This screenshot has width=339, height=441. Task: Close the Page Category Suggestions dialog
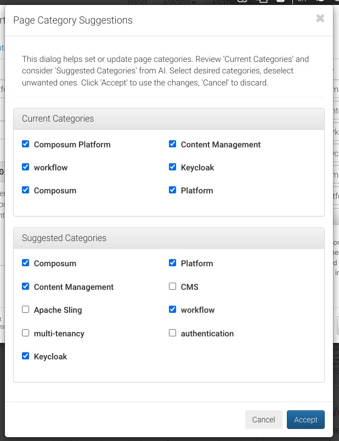[x=320, y=19]
